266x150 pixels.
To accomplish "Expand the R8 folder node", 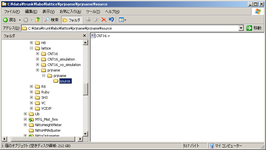I will coord(31,87).
